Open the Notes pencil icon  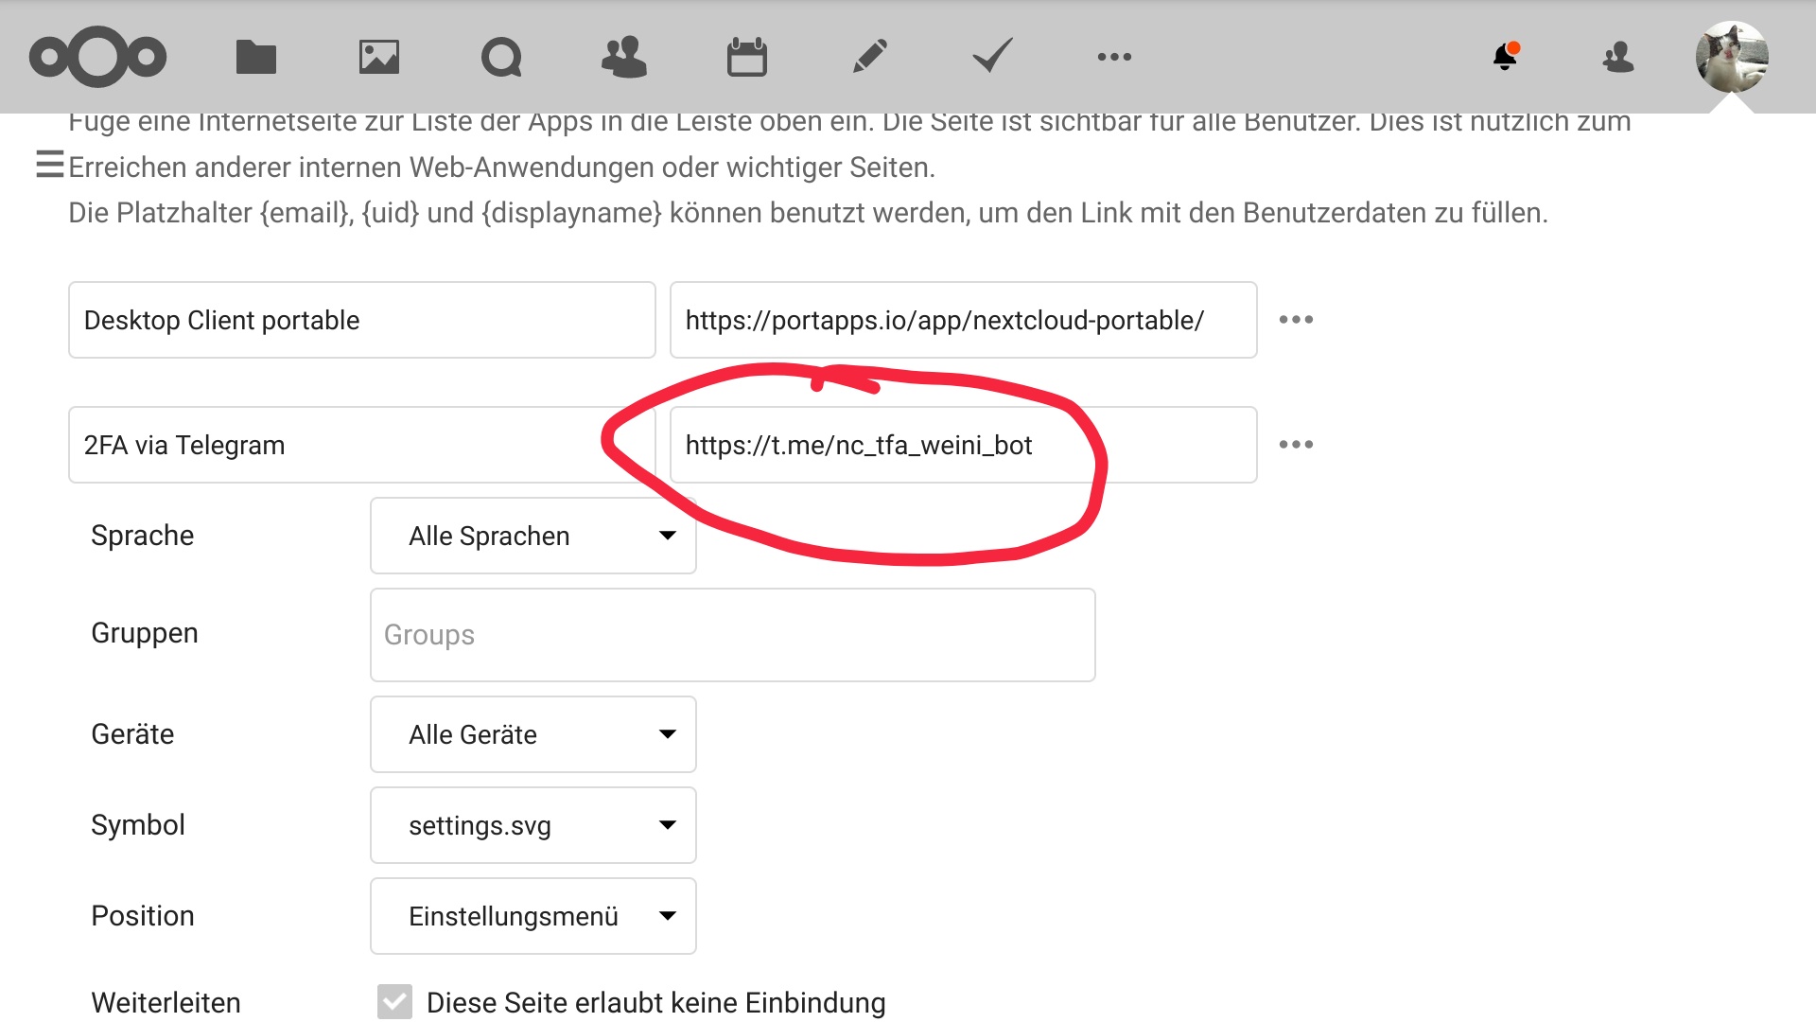(x=869, y=57)
